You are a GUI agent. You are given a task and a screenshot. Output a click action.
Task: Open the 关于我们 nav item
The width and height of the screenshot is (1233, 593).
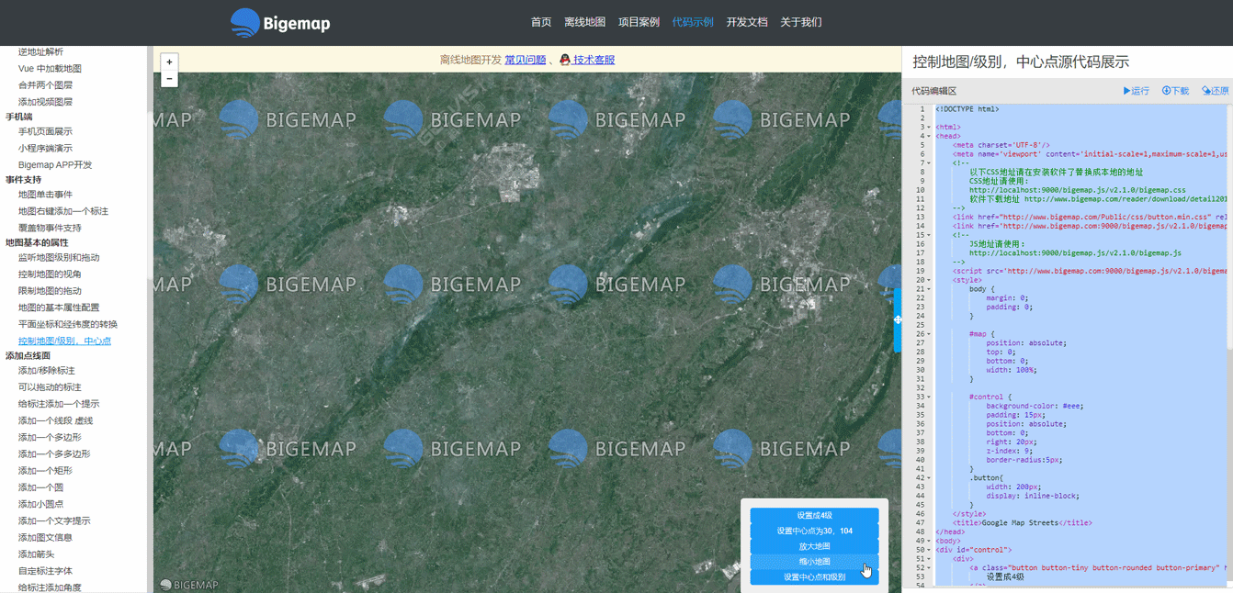click(x=801, y=22)
